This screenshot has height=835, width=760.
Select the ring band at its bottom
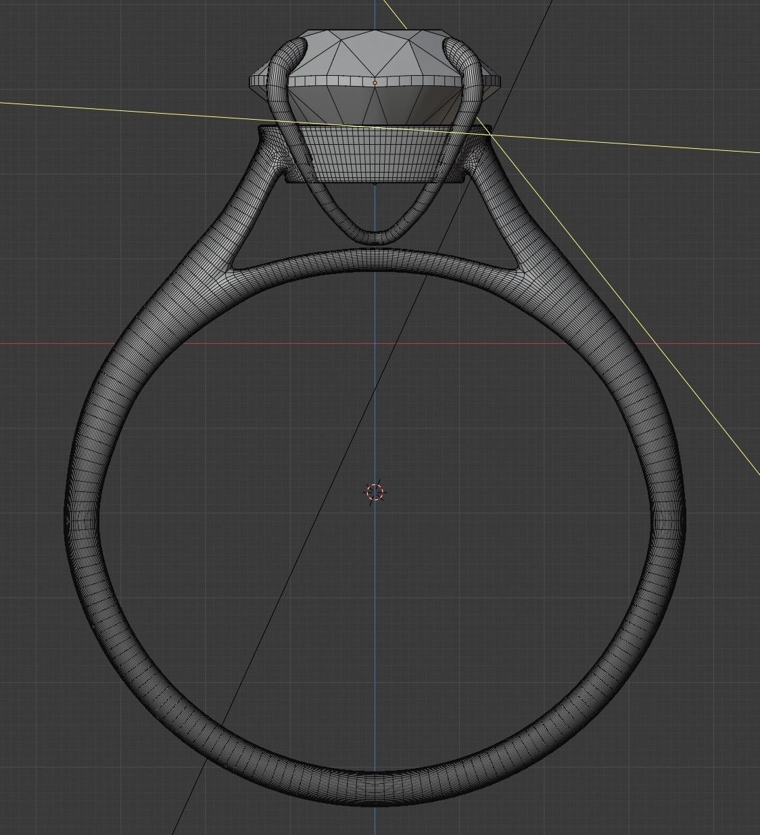(375, 788)
